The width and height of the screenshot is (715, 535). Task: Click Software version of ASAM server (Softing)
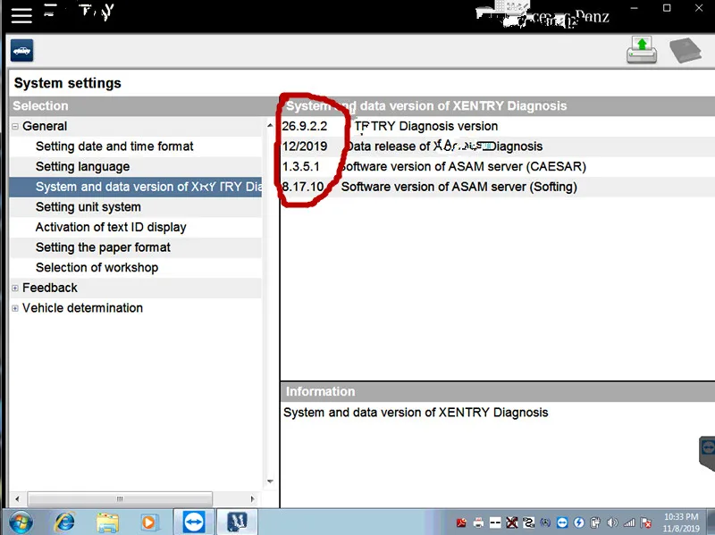[x=459, y=187]
